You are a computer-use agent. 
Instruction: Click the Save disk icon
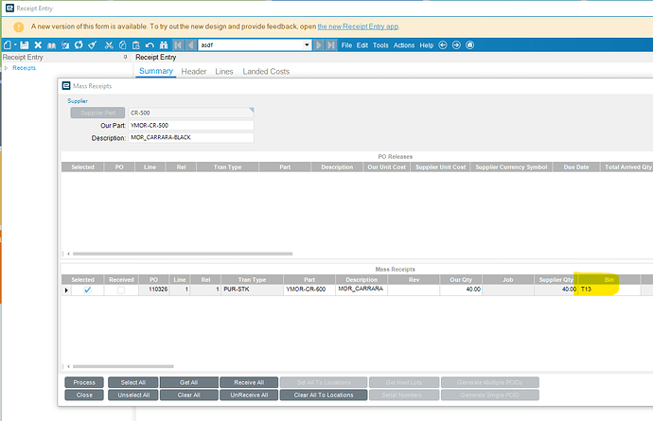click(25, 45)
